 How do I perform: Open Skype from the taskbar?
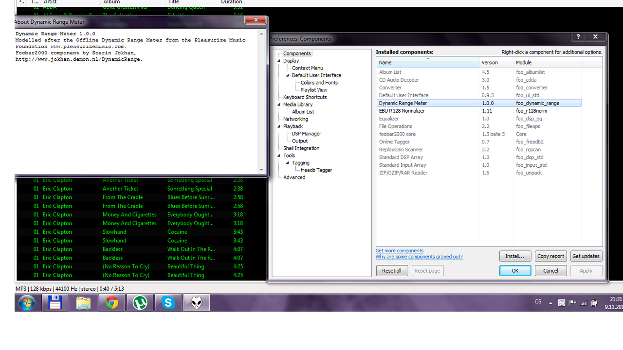168,303
